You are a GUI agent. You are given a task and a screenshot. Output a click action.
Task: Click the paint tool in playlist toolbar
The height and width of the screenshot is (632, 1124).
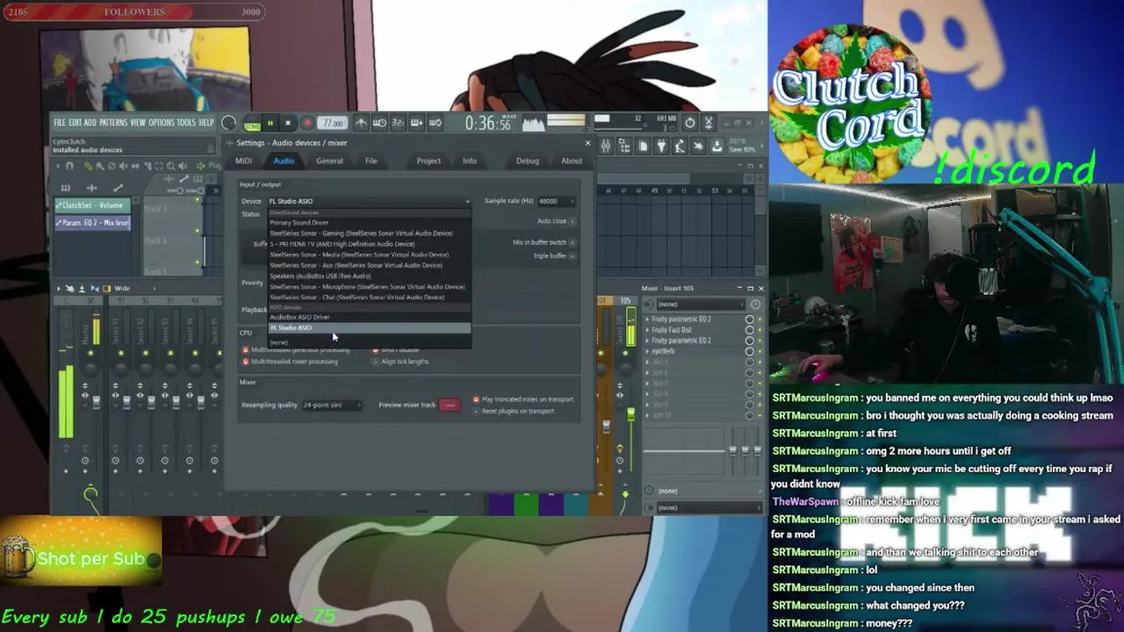click(x=98, y=166)
